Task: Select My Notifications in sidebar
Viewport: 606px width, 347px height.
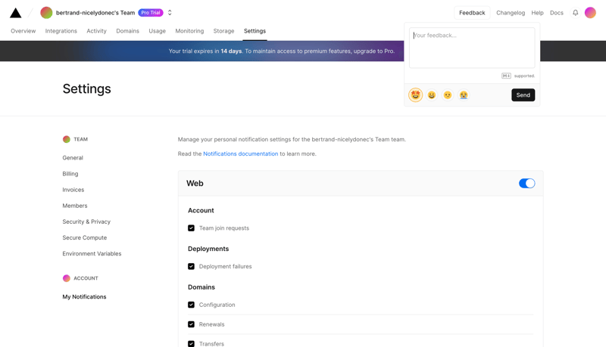Action: (84, 297)
